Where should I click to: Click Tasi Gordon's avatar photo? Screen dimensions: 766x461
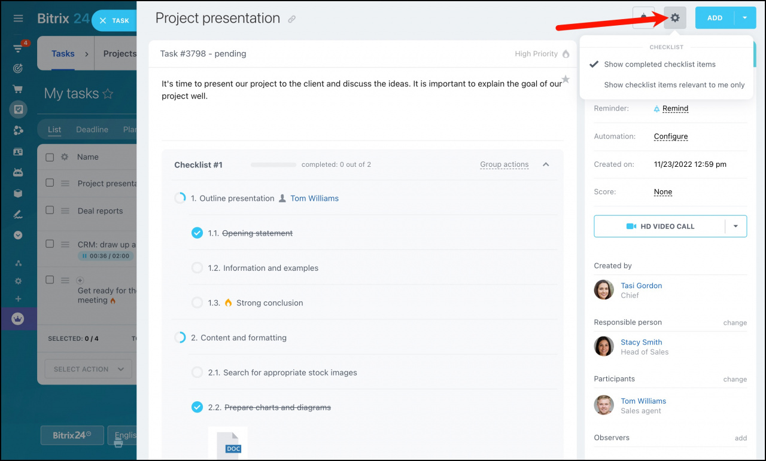click(x=604, y=290)
